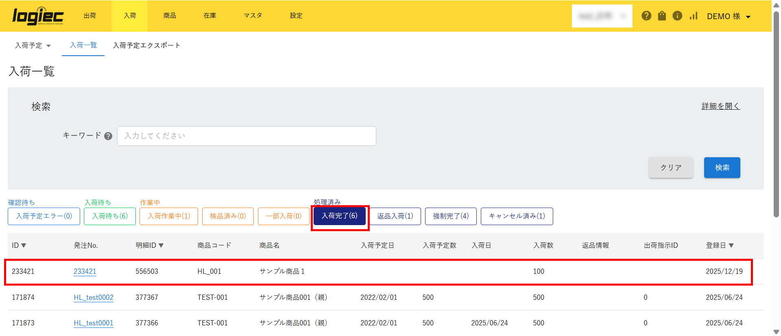
Task: Select 明細ID cell 377367
Action: pos(147,297)
